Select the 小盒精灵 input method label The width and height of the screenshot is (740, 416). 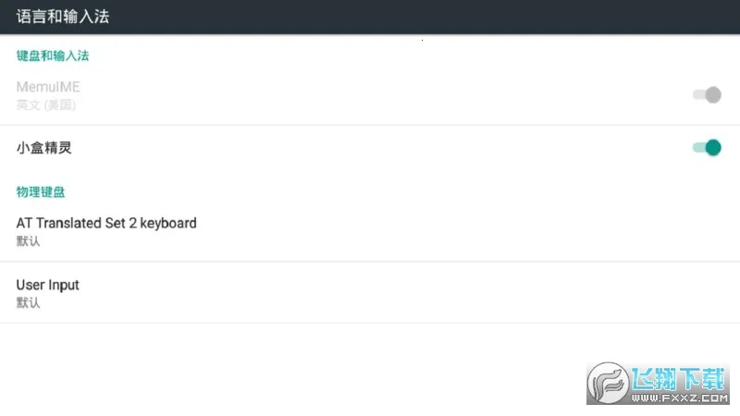coord(43,148)
